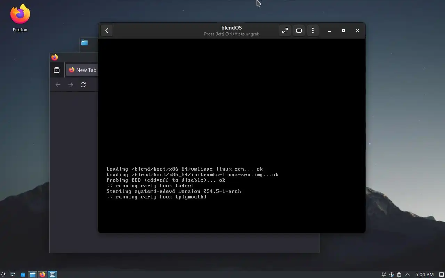Click the 'running early hook [udev]' boot line

[150, 186]
